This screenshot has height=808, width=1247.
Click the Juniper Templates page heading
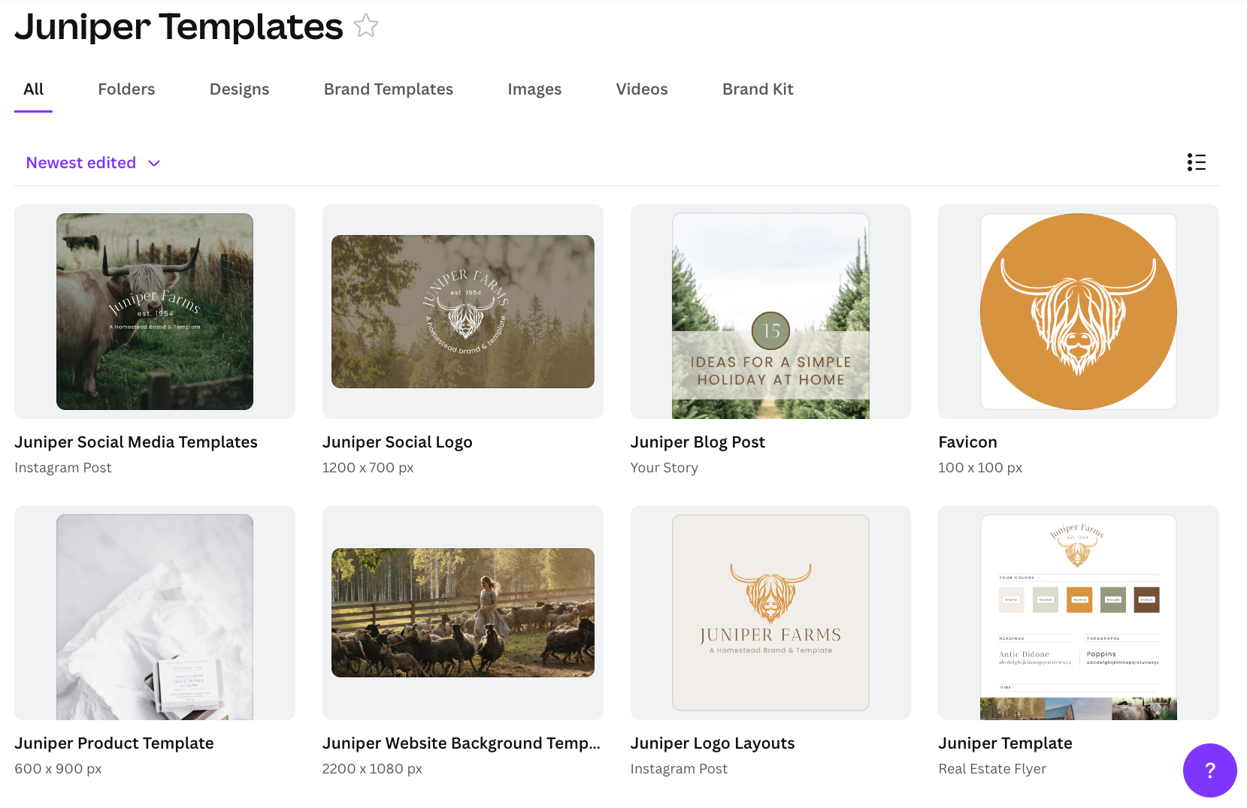[179, 26]
